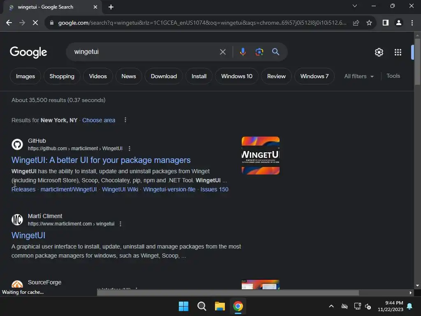Open the search Tools options
This screenshot has height=316, width=421.
coord(393,76)
